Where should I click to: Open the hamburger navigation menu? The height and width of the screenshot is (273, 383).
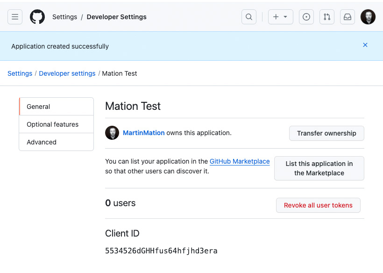click(15, 17)
